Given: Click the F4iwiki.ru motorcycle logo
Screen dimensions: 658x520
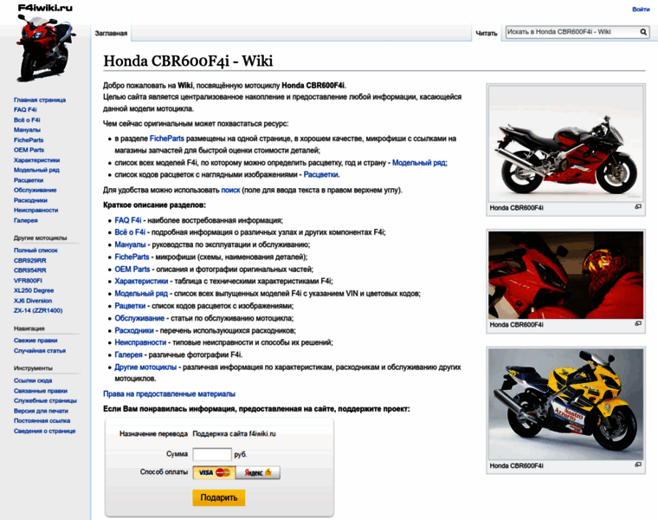Looking at the screenshot, I should coord(45,43).
